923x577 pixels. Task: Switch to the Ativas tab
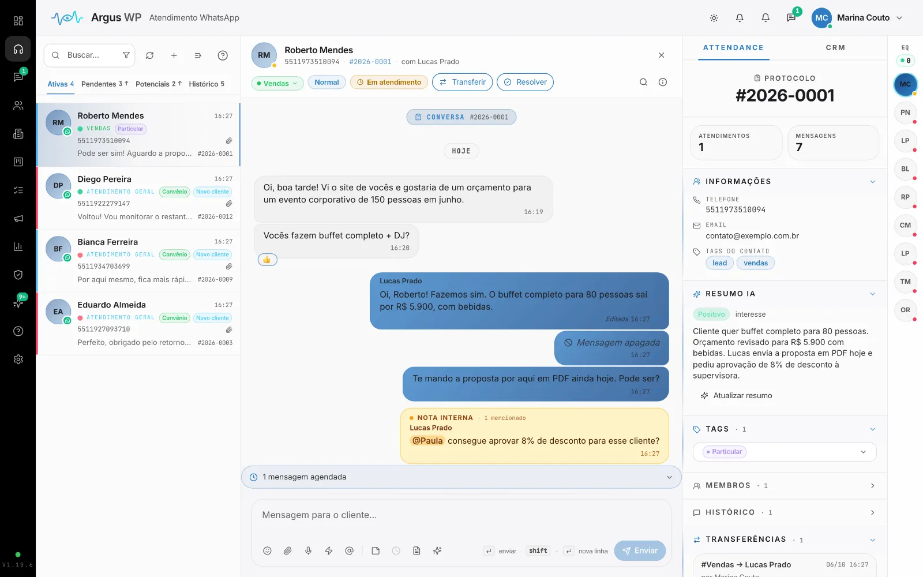pos(61,84)
